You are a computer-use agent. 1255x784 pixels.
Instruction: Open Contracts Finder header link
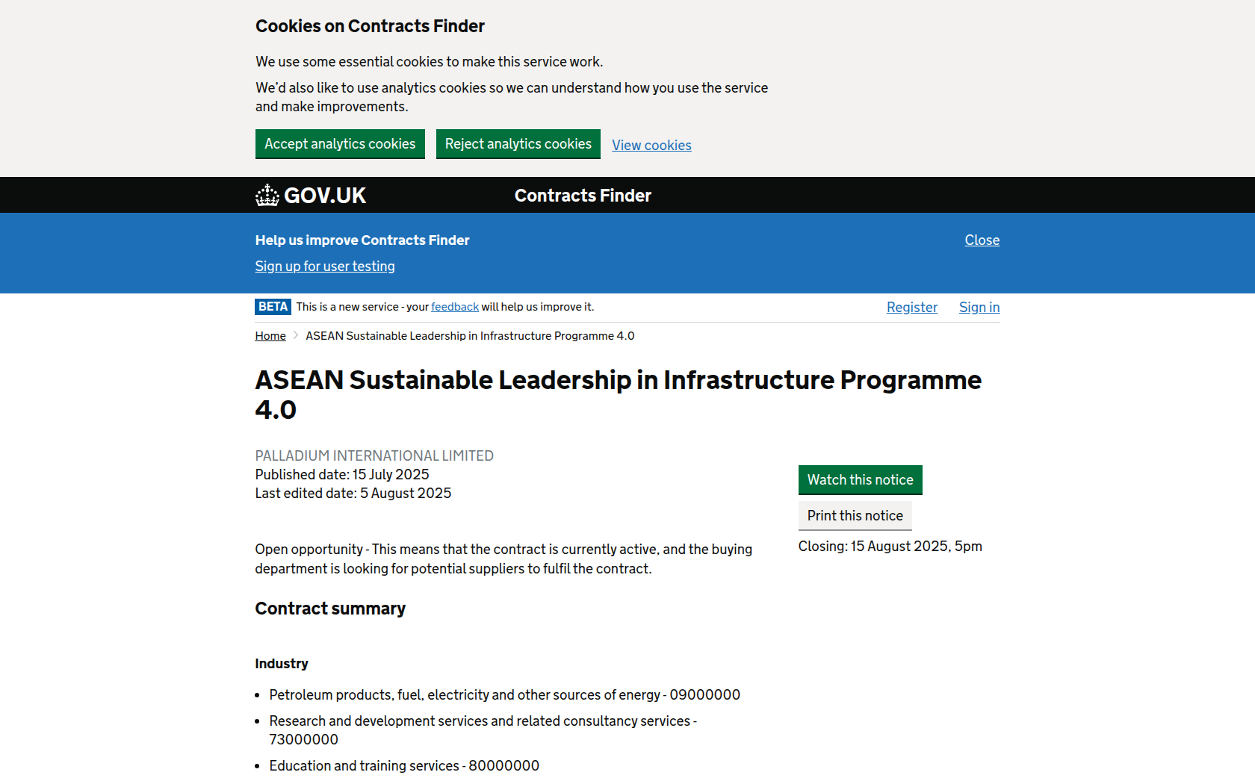click(583, 196)
